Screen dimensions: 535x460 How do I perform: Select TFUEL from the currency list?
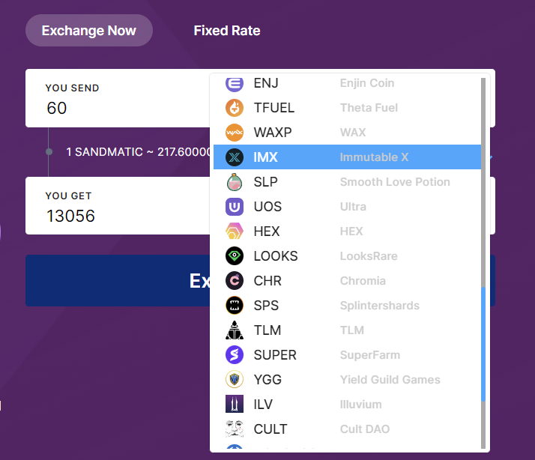tap(347, 108)
